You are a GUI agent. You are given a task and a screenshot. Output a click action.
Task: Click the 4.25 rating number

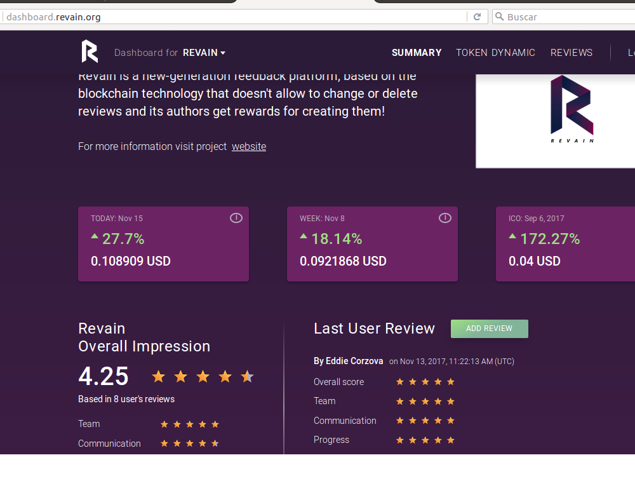coord(104,376)
